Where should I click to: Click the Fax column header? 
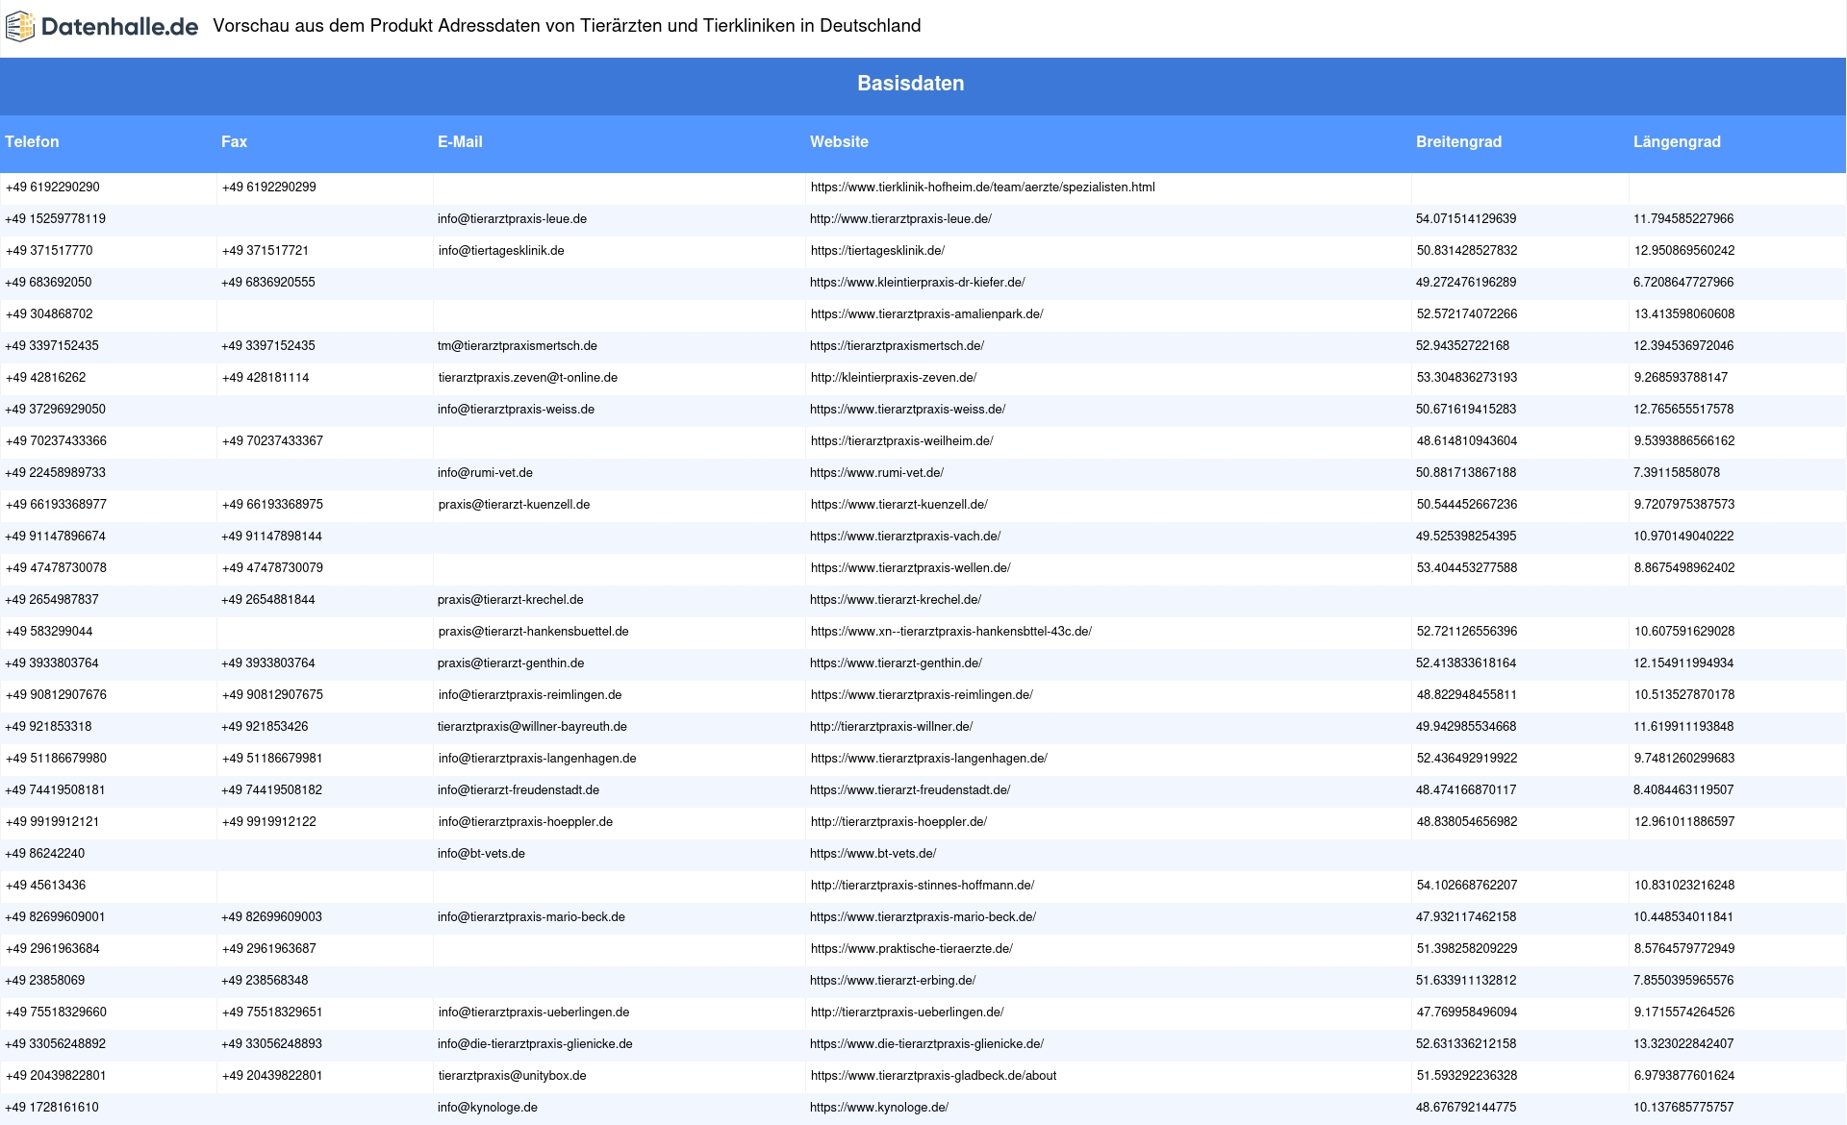234,141
